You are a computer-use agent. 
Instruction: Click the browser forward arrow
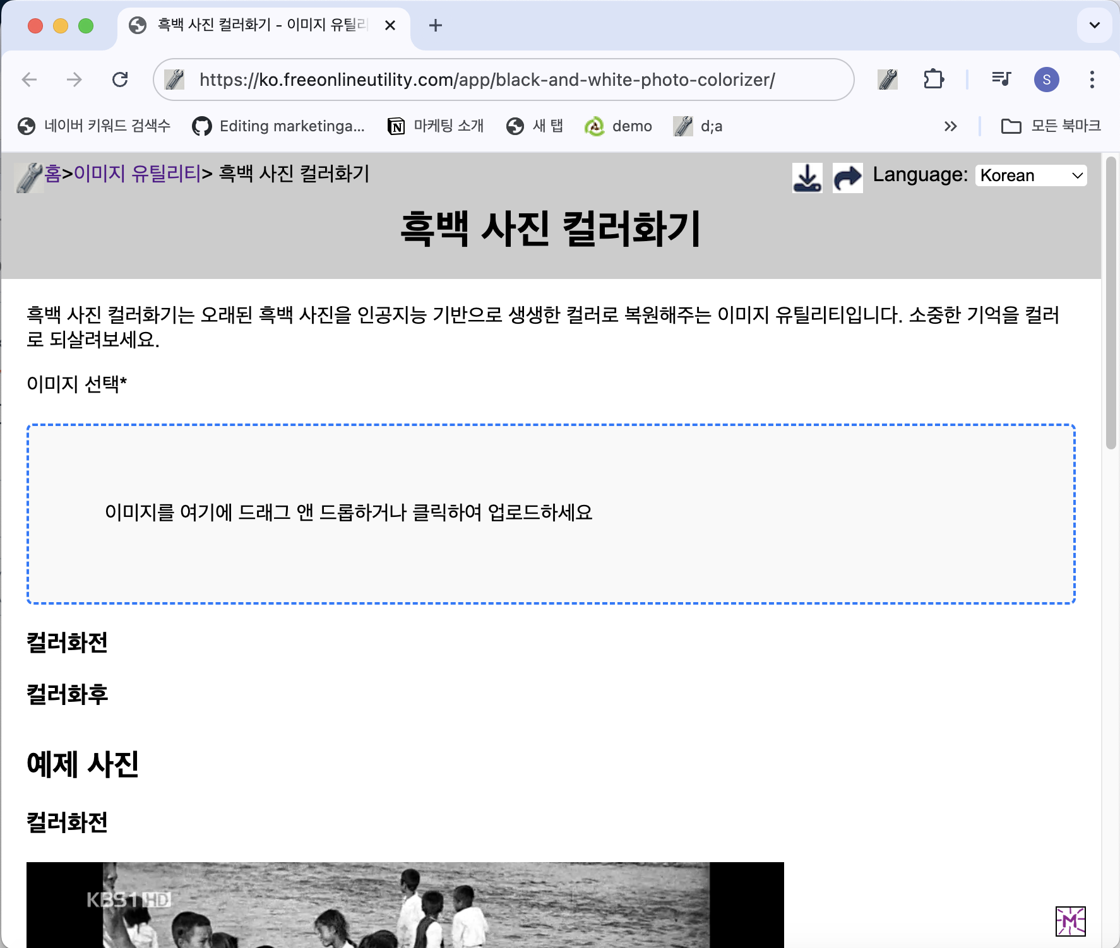[74, 80]
